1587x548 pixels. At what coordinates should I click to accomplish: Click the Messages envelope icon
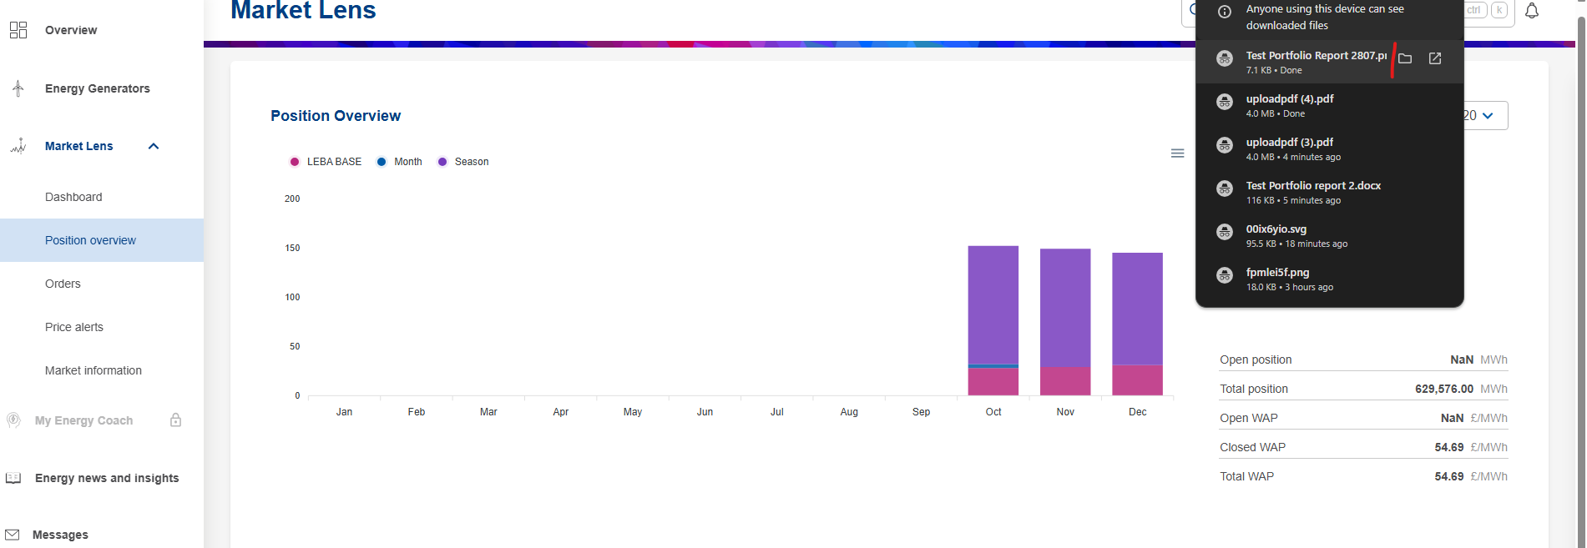point(13,535)
